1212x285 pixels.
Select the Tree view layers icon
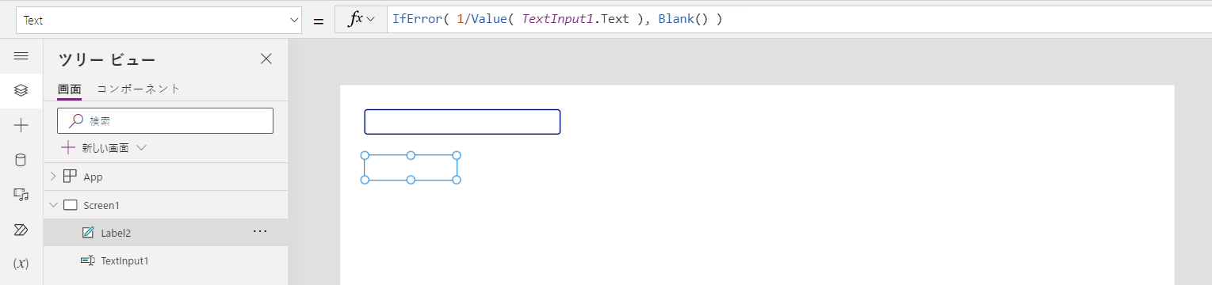coord(21,90)
